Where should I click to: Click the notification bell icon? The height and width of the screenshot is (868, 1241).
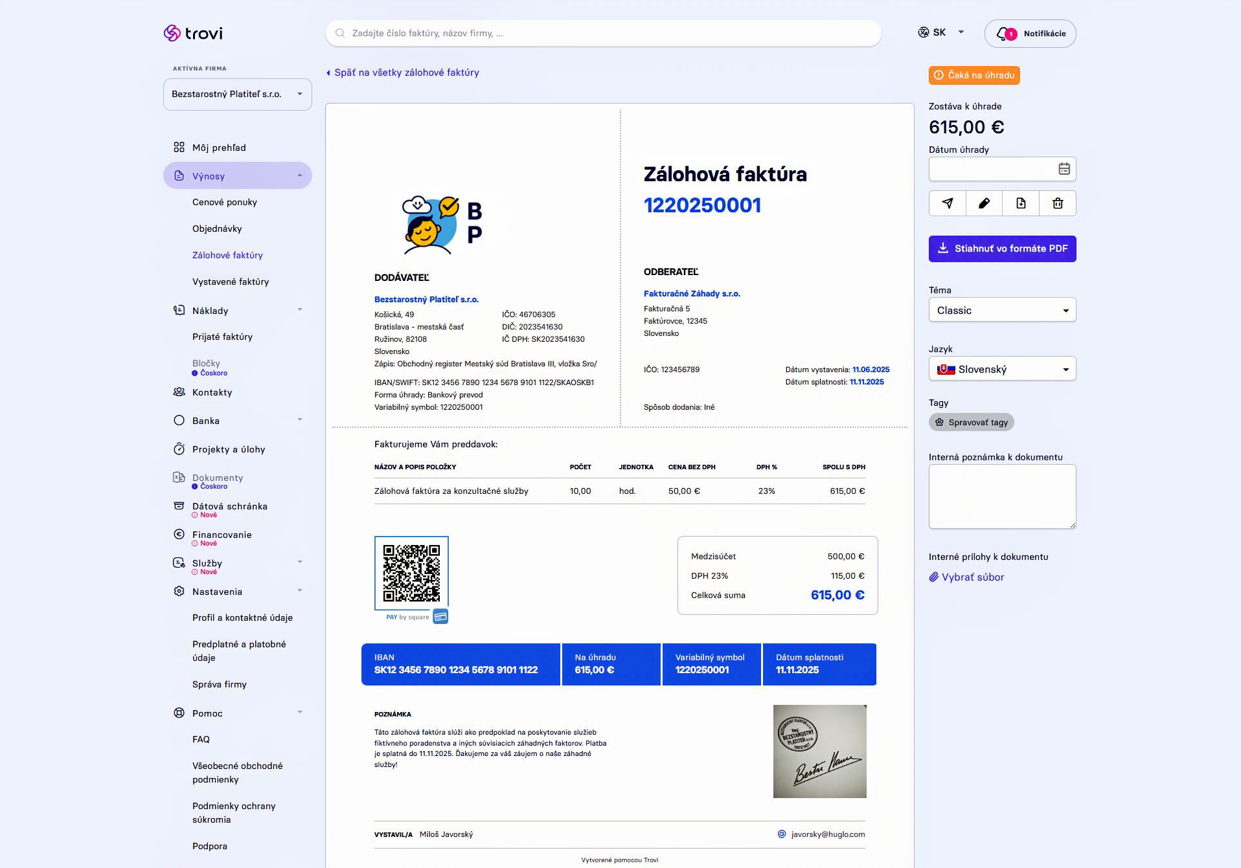point(1003,34)
